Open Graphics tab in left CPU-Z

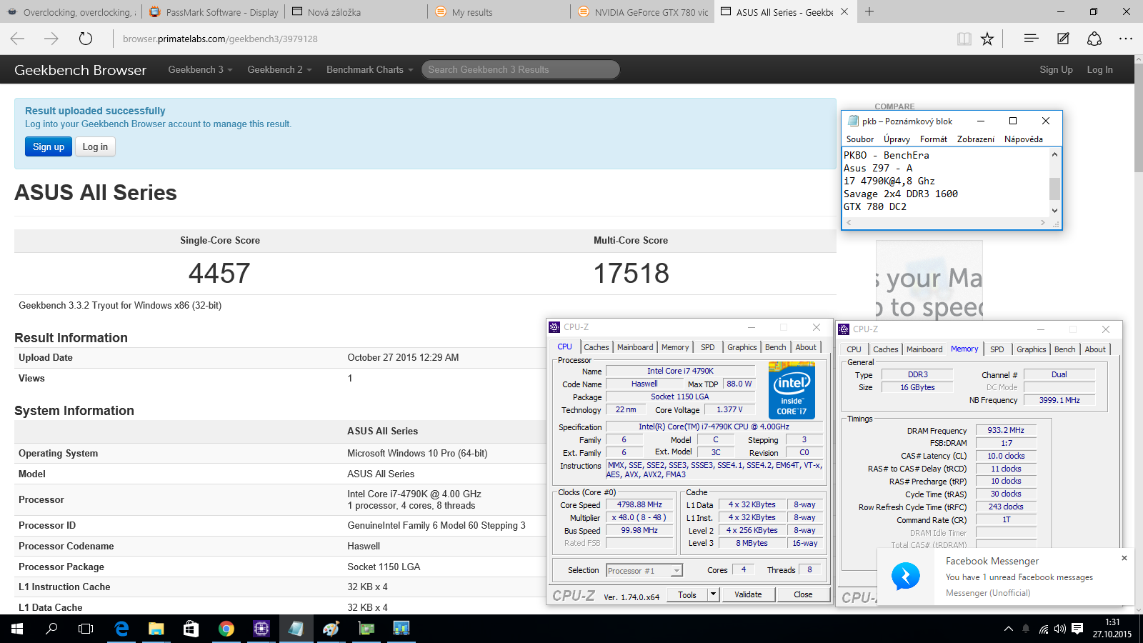[x=742, y=347]
